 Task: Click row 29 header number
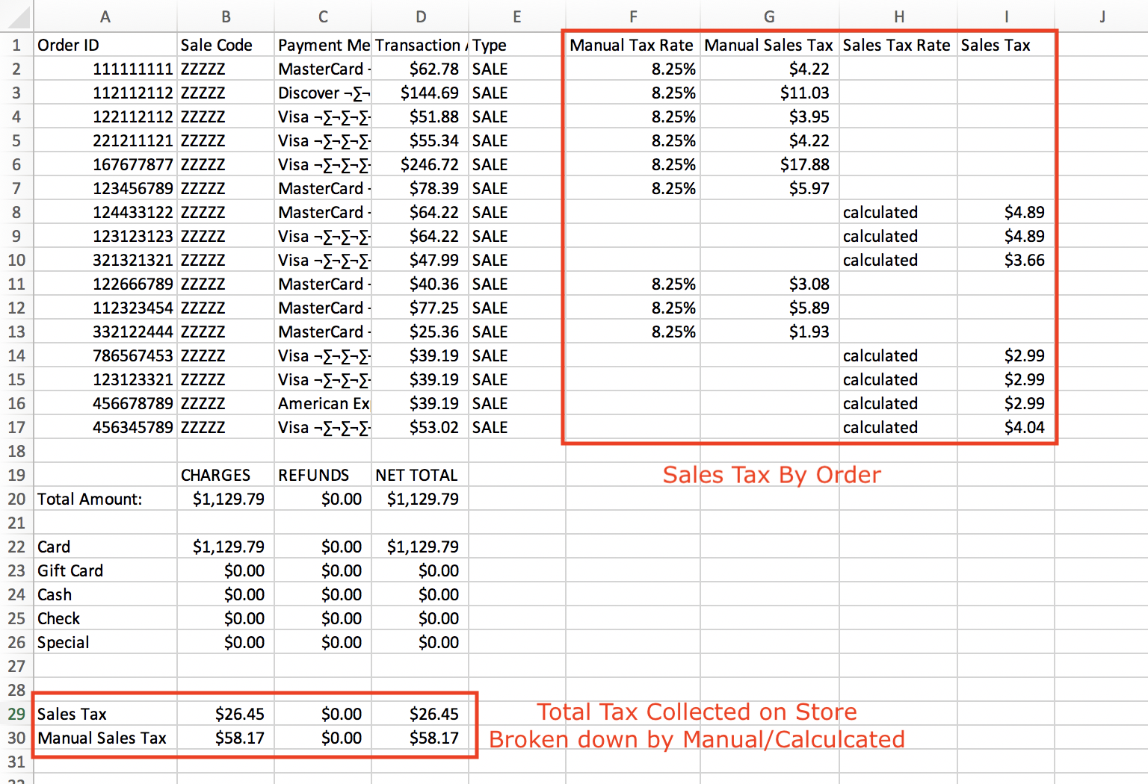coord(16,714)
